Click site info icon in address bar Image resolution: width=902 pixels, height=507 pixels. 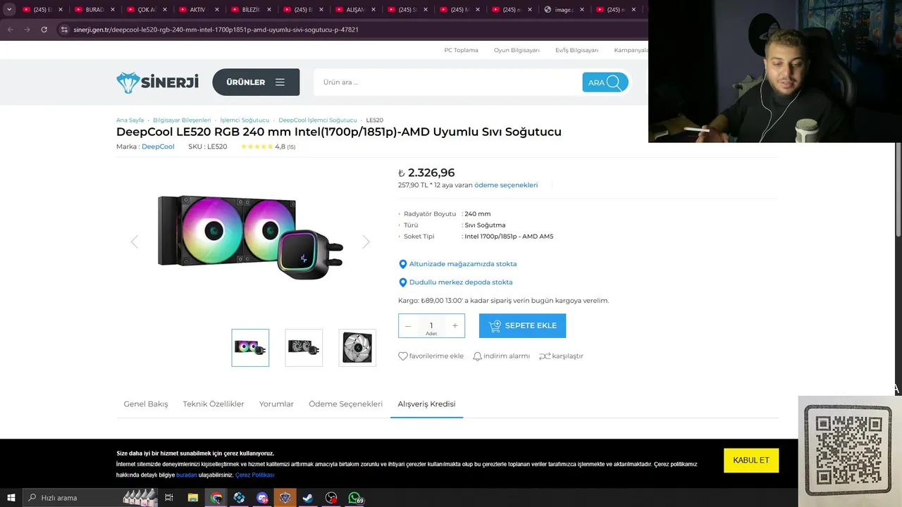(x=64, y=30)
